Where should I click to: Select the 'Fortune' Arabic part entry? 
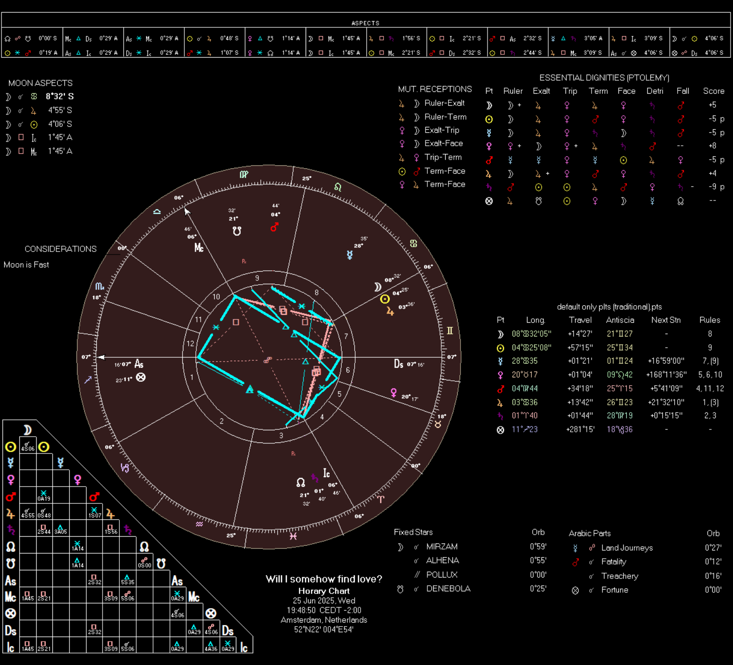pyautogui.click(x=615, y=590)
